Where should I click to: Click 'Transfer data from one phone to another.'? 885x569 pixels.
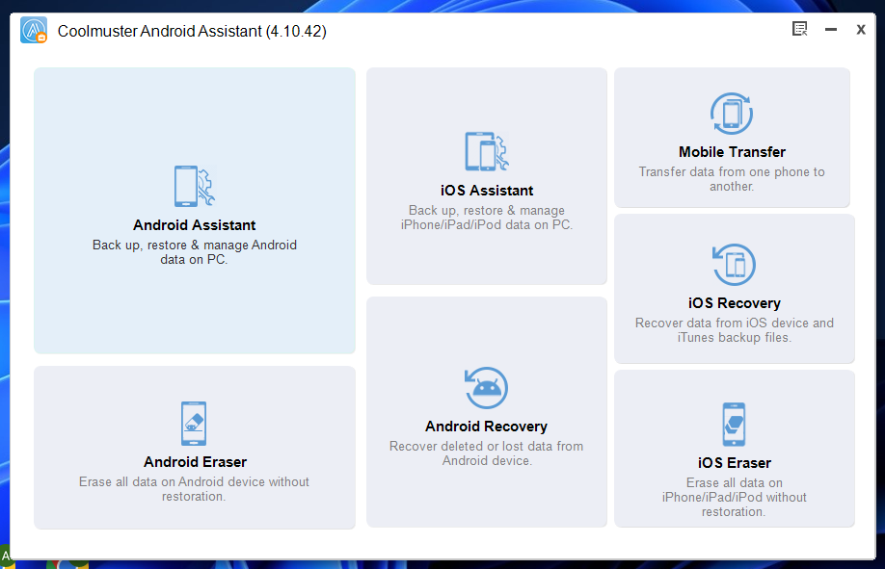pyautogui.click(x=732, y=179)
